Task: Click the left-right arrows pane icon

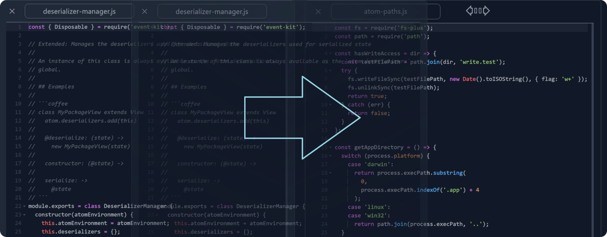Action: click(x=478, y=10)
